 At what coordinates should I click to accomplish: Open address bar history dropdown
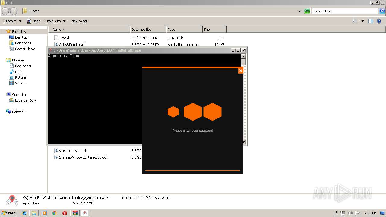(x=299, y=11)
